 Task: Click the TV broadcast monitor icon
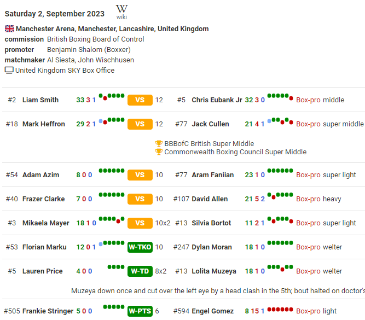9,70
